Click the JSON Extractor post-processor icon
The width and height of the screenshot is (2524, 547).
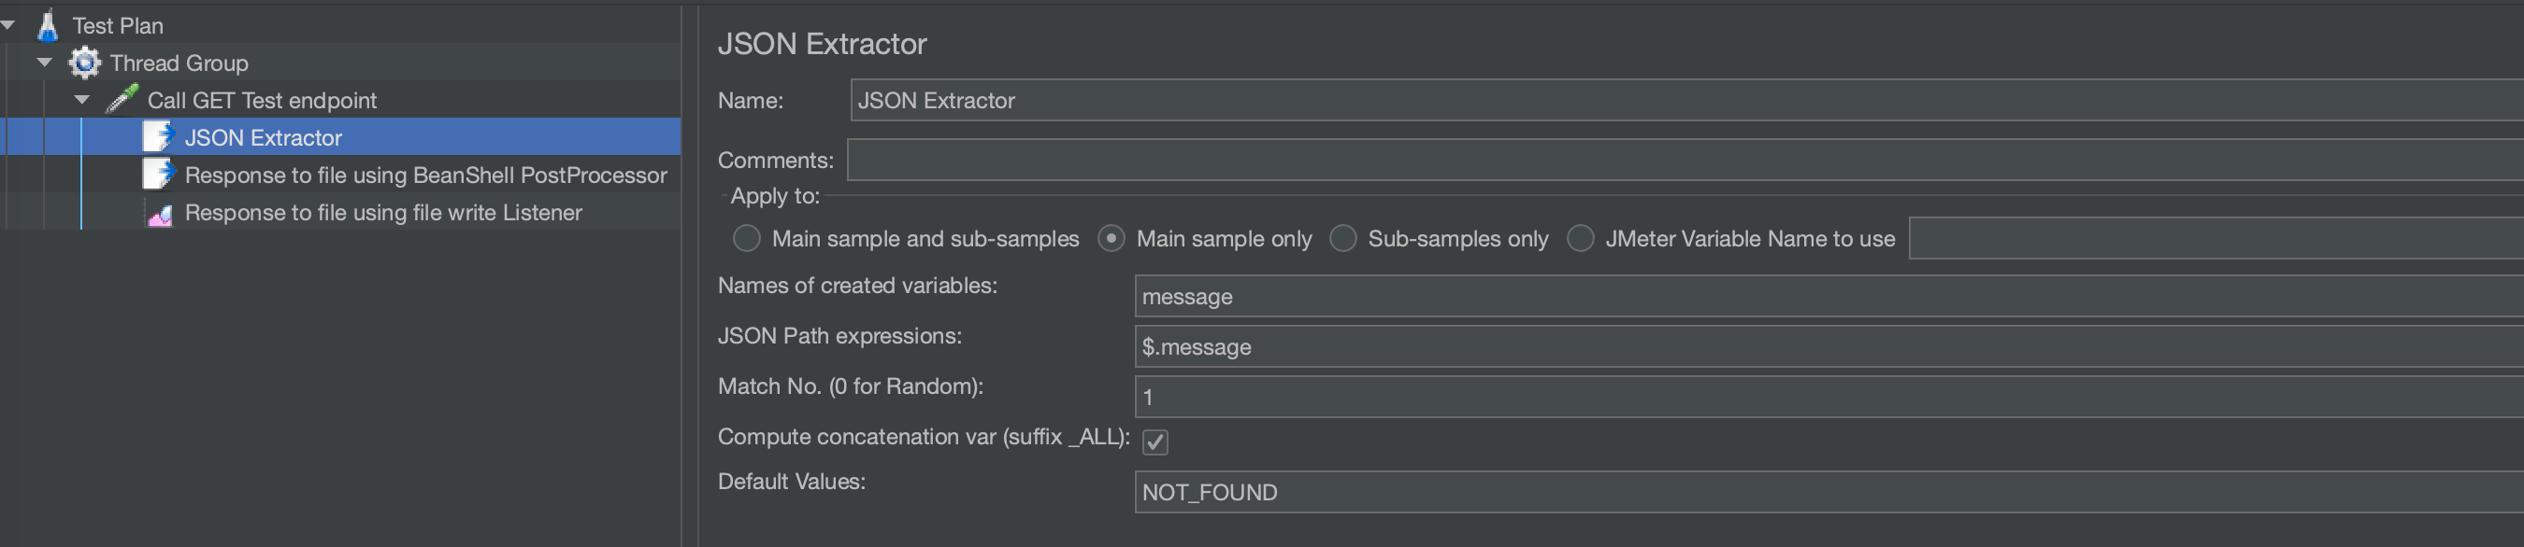pyautogui.click(x=159, y=137)
